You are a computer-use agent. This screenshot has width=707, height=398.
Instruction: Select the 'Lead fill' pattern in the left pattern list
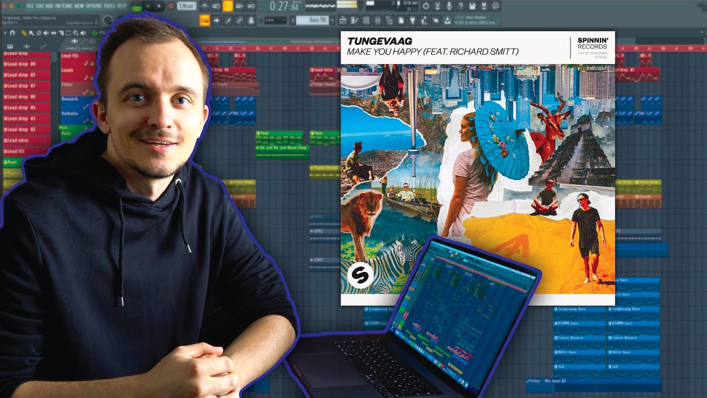pyautogui.click(x=27, y=151)
